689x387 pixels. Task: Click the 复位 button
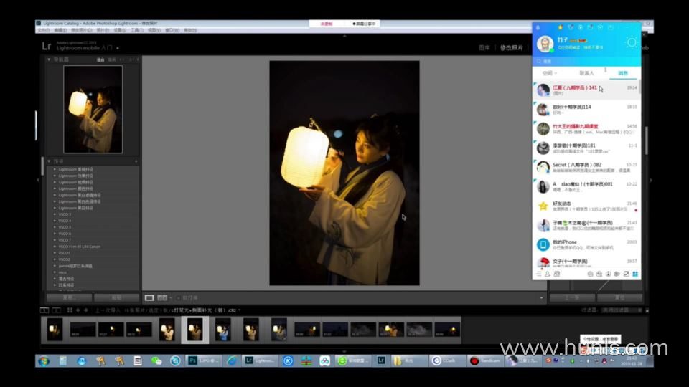point(619,297)
